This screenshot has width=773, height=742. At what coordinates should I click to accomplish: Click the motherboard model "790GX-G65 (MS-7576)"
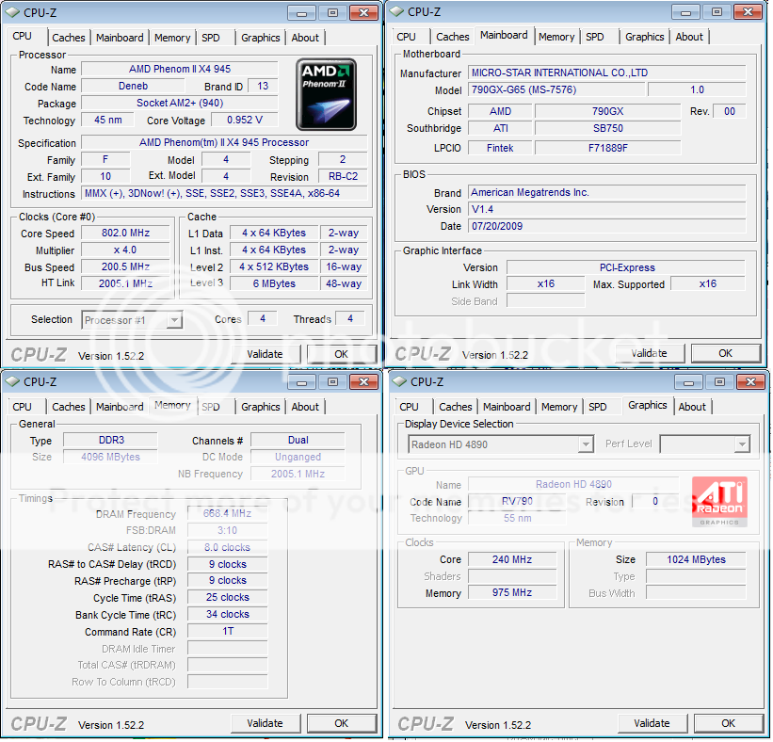(x=556, y=89)
